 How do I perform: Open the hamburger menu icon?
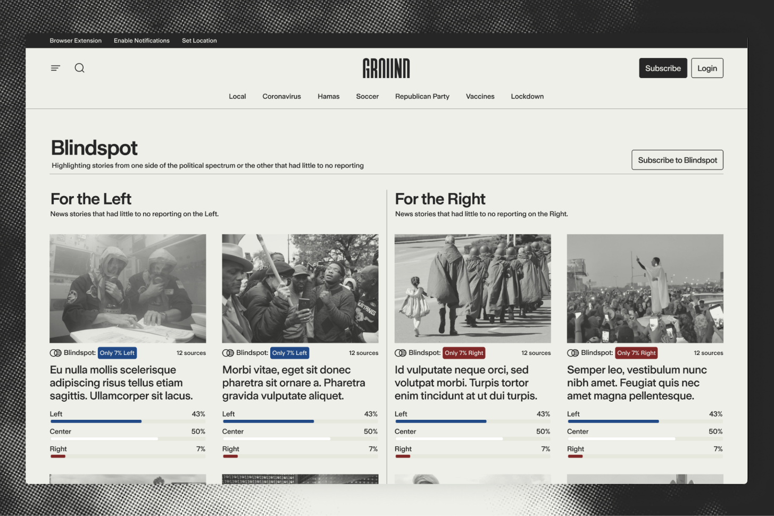pos(55,68)
